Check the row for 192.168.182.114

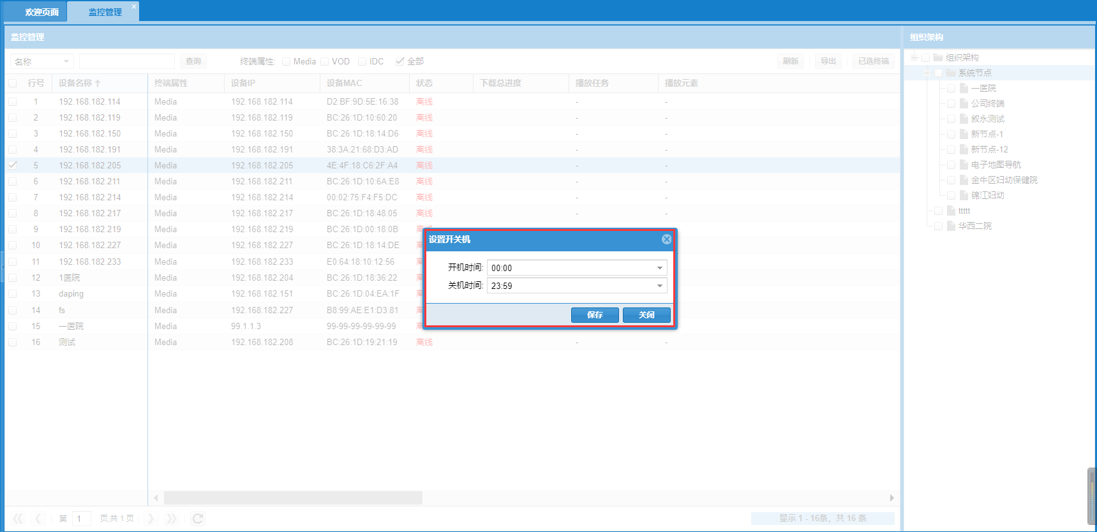click(12, 101)
